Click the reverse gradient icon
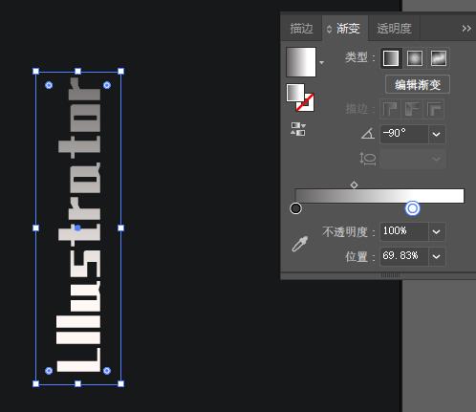Image resolution: width=476 pixels, height=412 pixels. [x=298, y=129]
